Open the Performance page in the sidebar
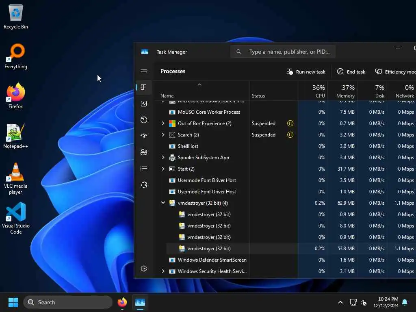Screen dimensions: 416x312 [144, 104]
